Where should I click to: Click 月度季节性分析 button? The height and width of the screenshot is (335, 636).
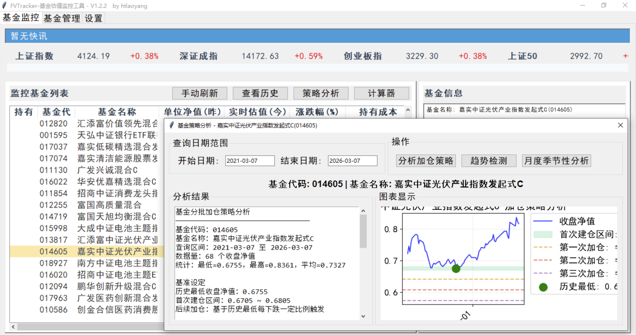[556, 161]
